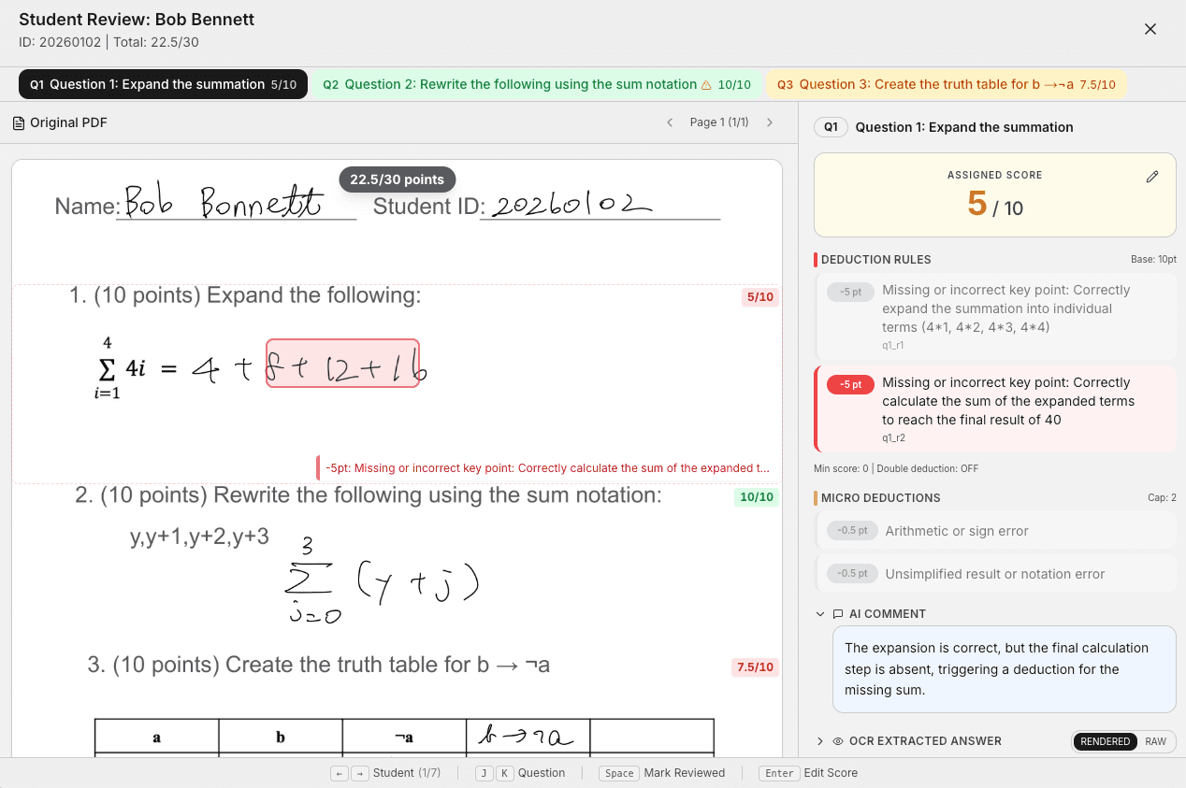
Task: Click the 22.5/30 points badge
Action: 398,179
